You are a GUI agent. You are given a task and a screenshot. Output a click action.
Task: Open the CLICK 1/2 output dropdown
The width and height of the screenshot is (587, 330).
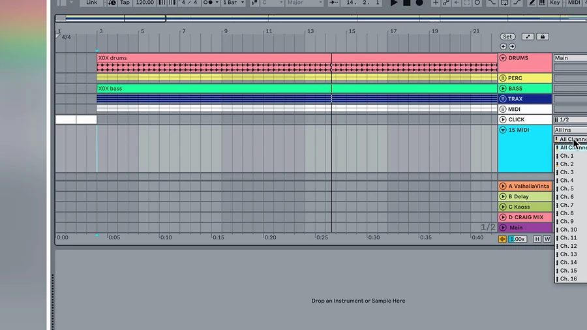click(570, 120)
